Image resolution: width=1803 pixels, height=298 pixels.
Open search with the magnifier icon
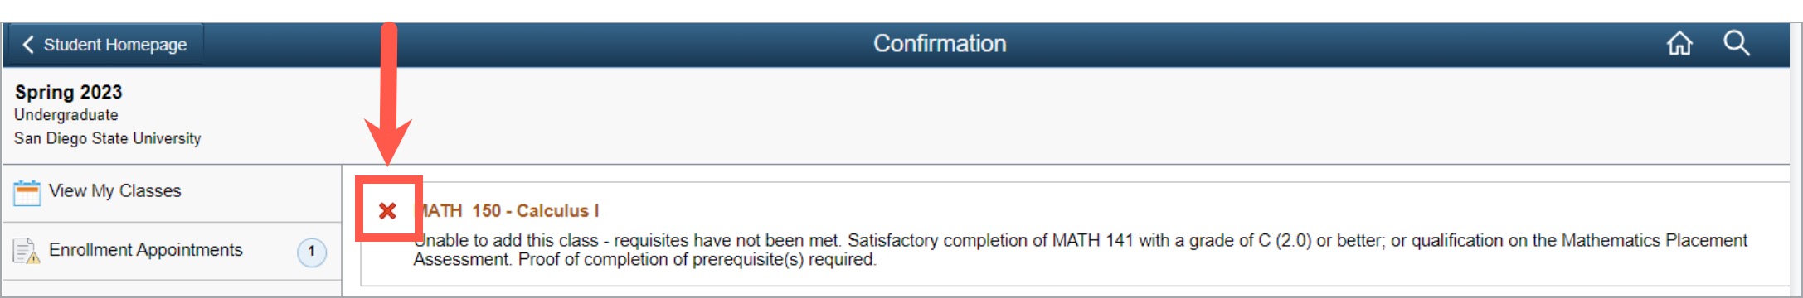pyautogui.click(x=1736, y=43)
